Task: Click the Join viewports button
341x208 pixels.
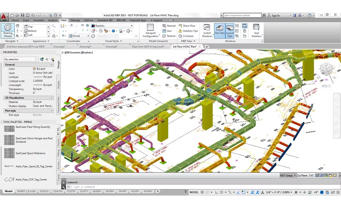Action: (x=167, y=31)
